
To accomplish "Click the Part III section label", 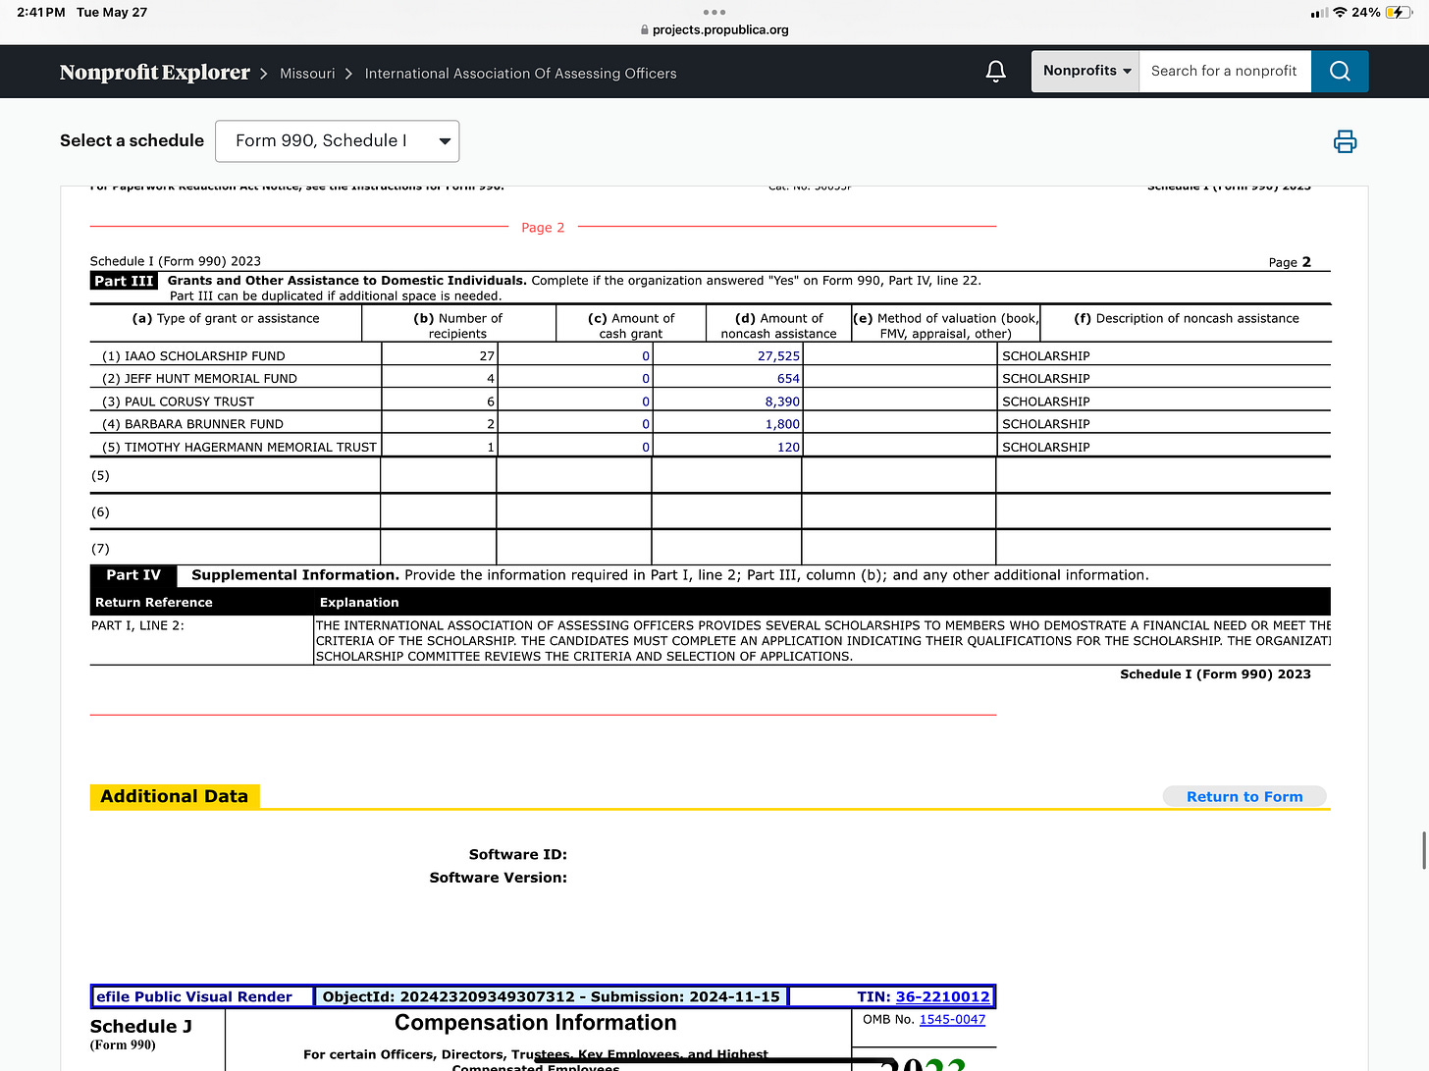I will pos(124,281).
